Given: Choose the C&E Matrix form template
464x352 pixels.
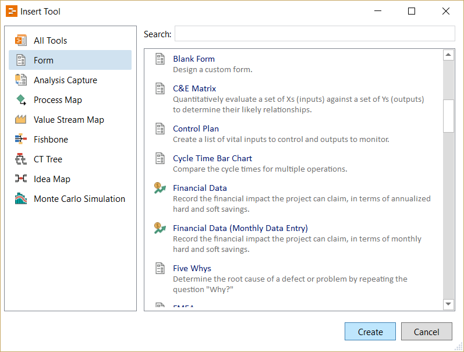Looking at the screenshot, I should (194, 88).
